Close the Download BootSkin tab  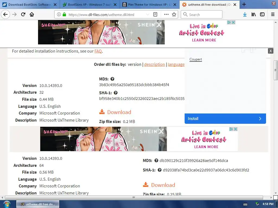55,5
